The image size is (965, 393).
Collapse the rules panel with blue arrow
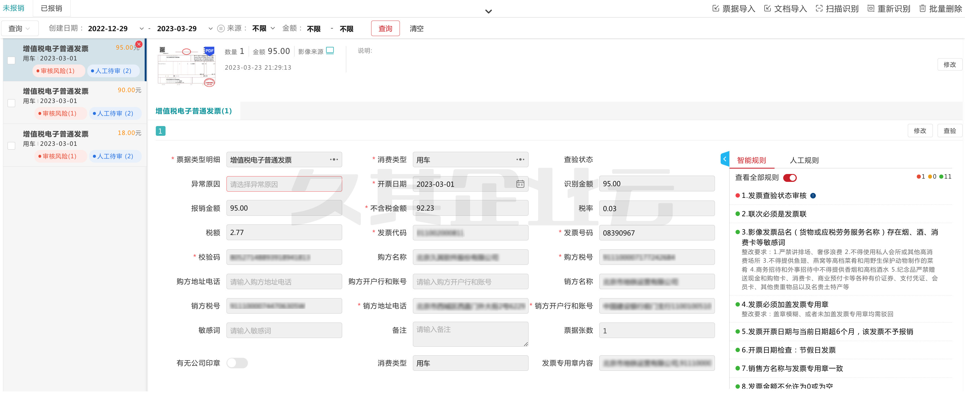[x=724, y=159]
